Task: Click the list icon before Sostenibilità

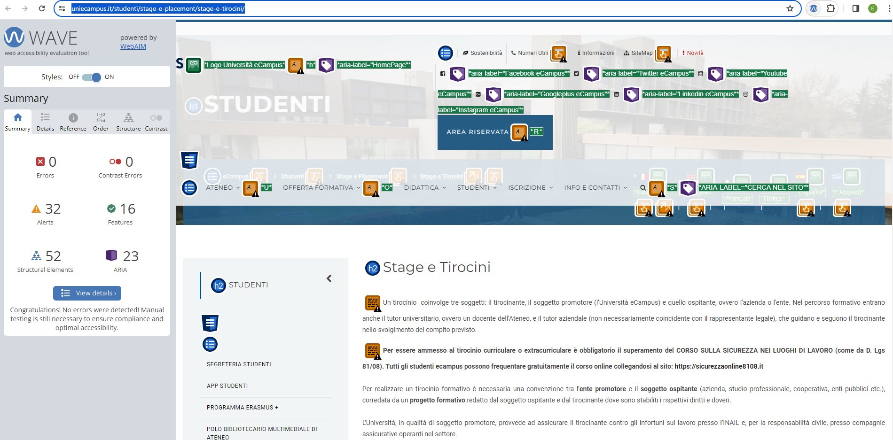Action: (446, 53)
